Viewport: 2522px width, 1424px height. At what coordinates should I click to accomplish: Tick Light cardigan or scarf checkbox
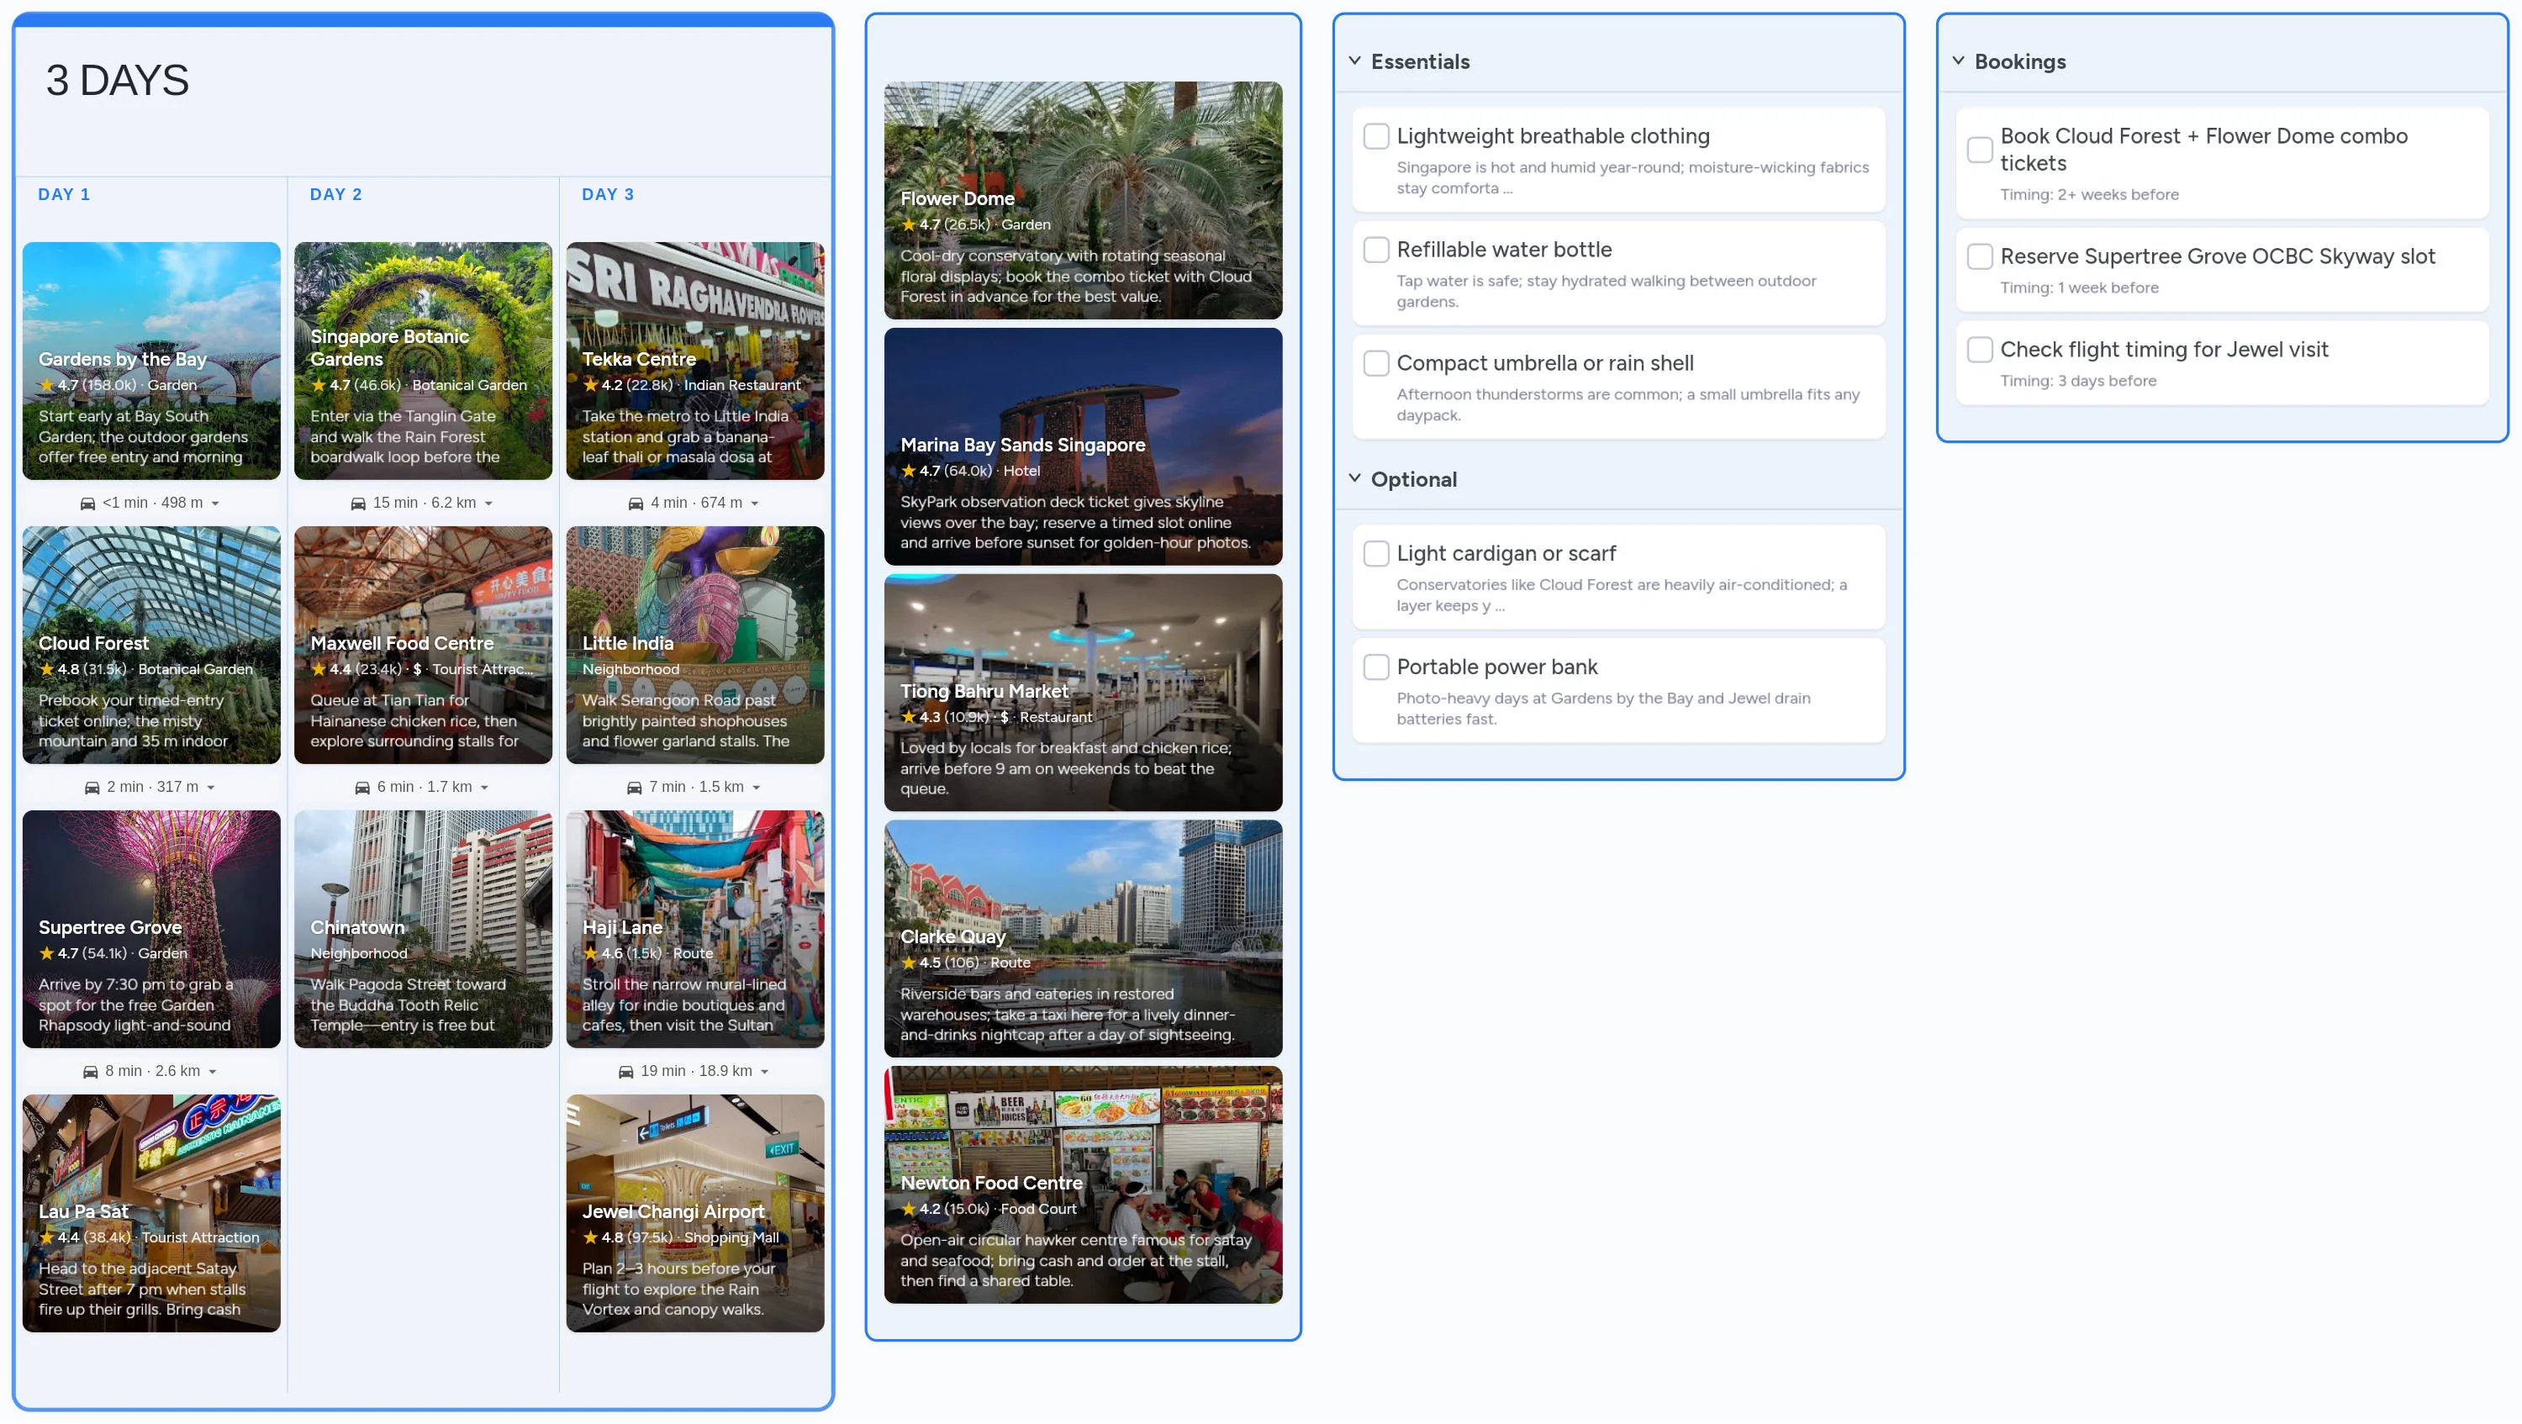click(1375, 553)
